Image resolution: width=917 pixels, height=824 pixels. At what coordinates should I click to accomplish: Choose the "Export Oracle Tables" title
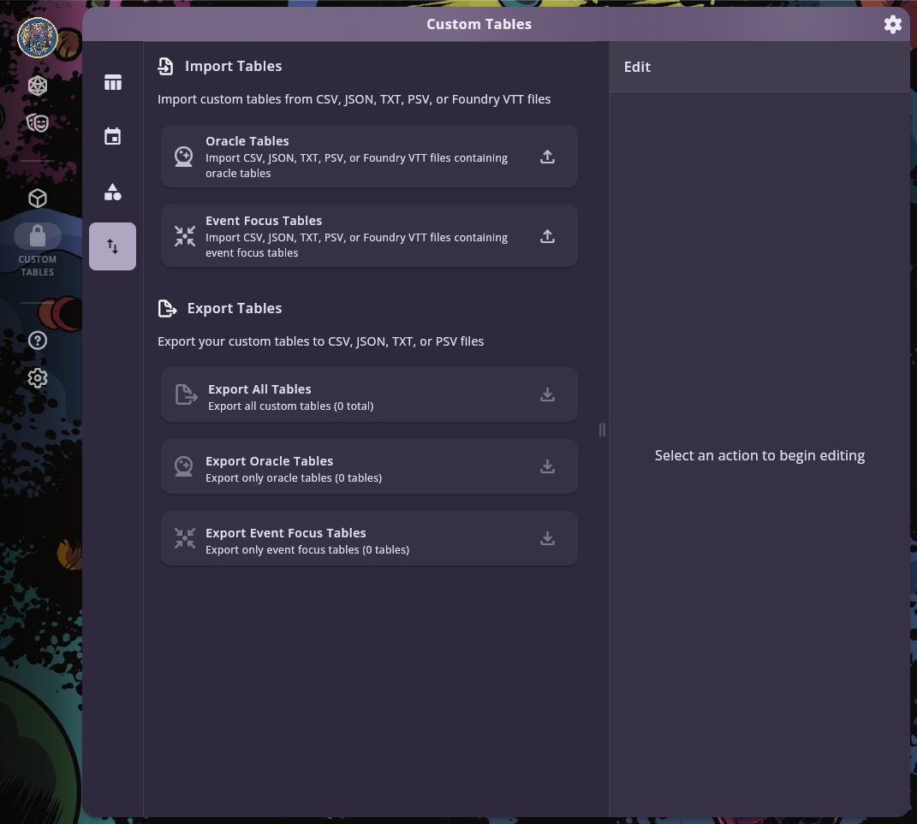point(270,461)
